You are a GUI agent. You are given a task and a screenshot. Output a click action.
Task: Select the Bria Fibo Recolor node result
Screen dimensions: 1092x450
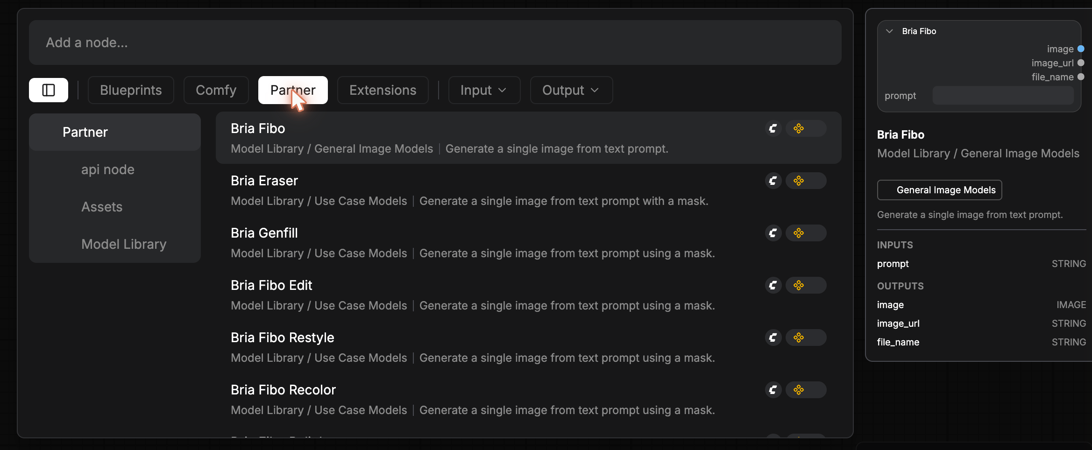pos(528,399)
